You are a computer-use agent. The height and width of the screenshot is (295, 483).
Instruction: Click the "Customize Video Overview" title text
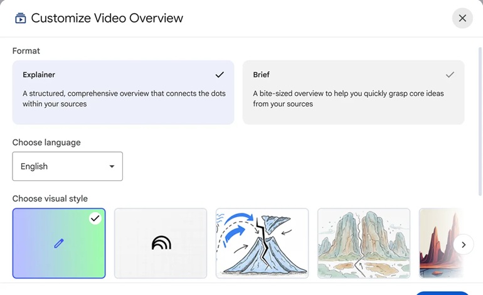coord(107,18)
